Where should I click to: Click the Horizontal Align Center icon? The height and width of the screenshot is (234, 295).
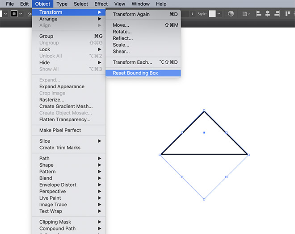[268, 14]
